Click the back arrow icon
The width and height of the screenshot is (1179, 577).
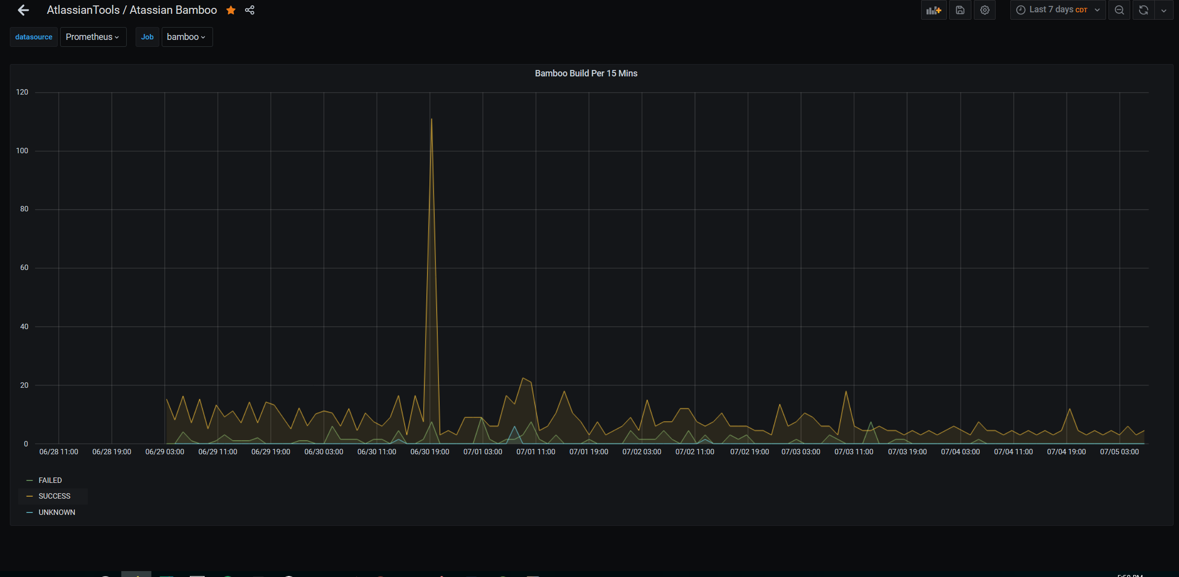point(23,10)
